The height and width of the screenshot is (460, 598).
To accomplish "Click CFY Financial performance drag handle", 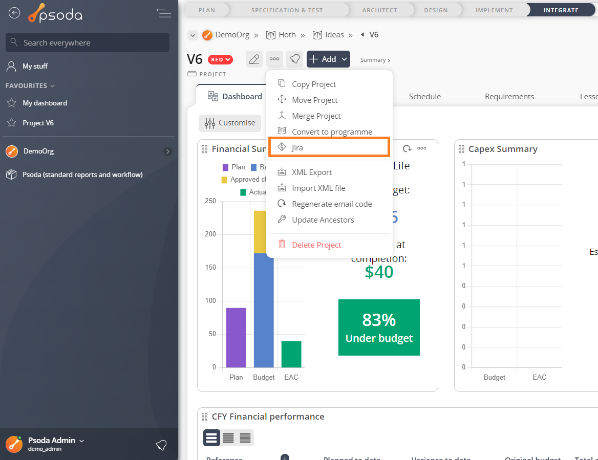I will pyautogui.click(x=205, y=417).
